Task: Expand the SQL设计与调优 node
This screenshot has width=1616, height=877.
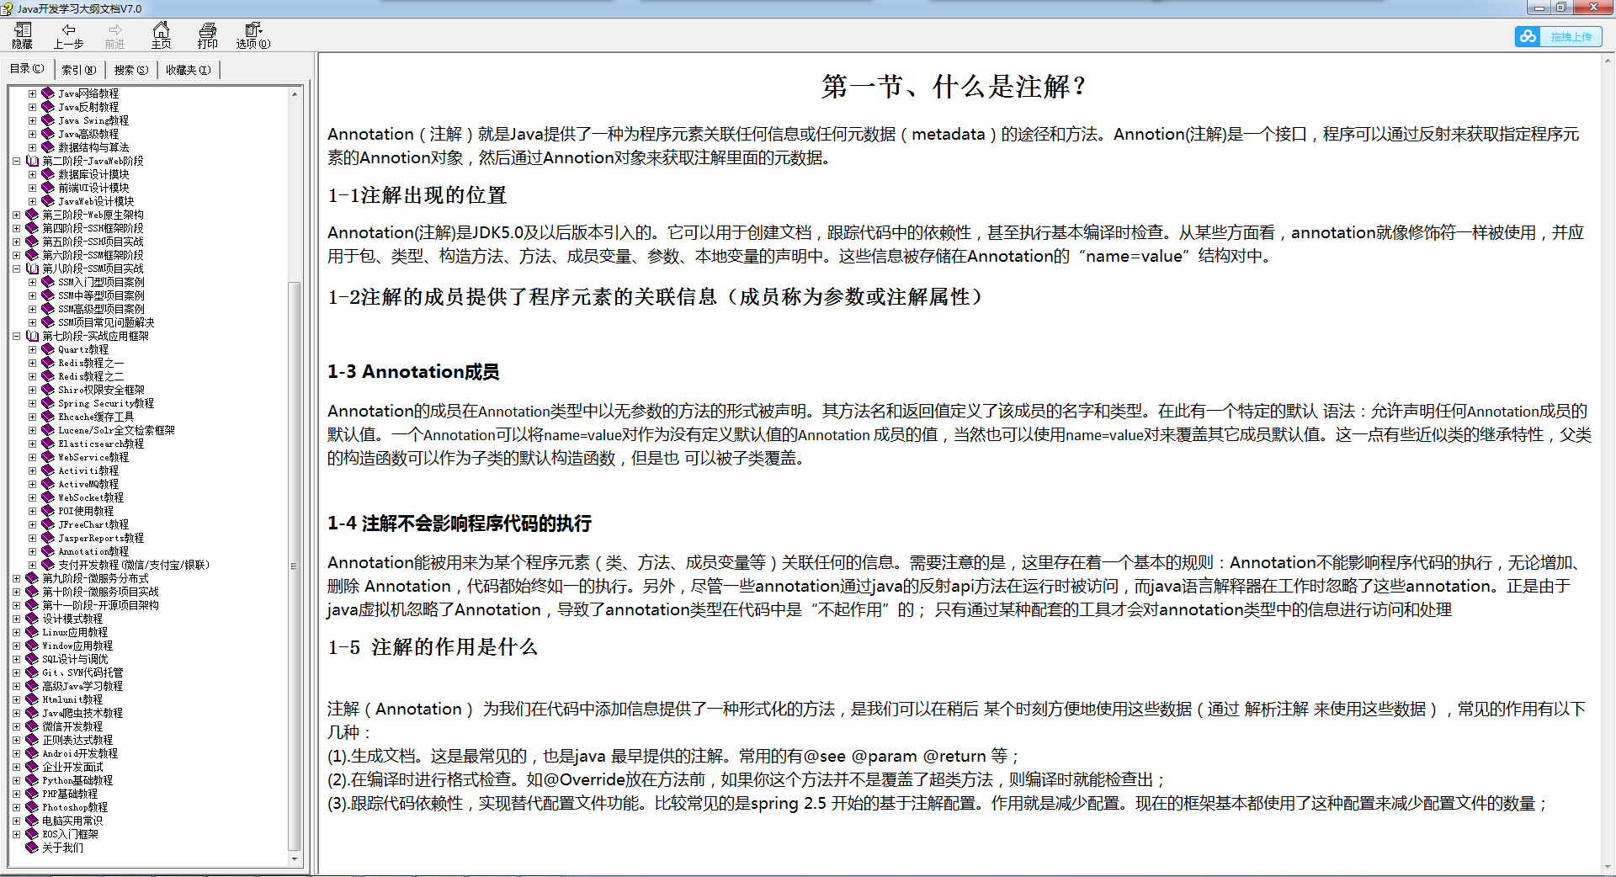Action: tap(16, 659)
